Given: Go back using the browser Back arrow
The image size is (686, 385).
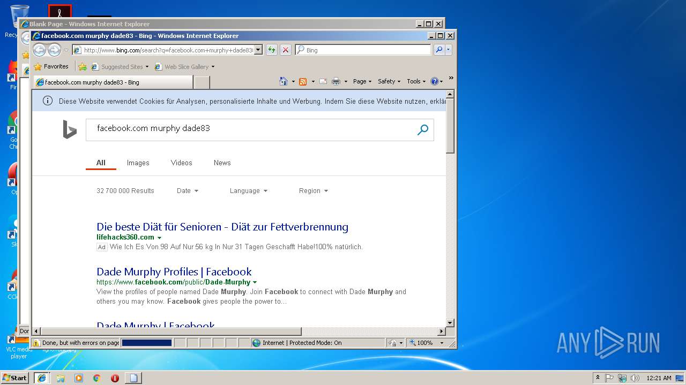Looking at the screenshot, I should [x=39, y=50].
